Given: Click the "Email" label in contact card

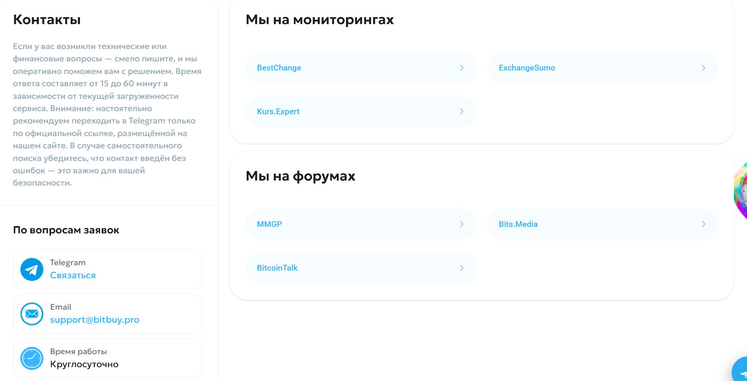Looking at the screenshot, I should (x=61, y=307).
